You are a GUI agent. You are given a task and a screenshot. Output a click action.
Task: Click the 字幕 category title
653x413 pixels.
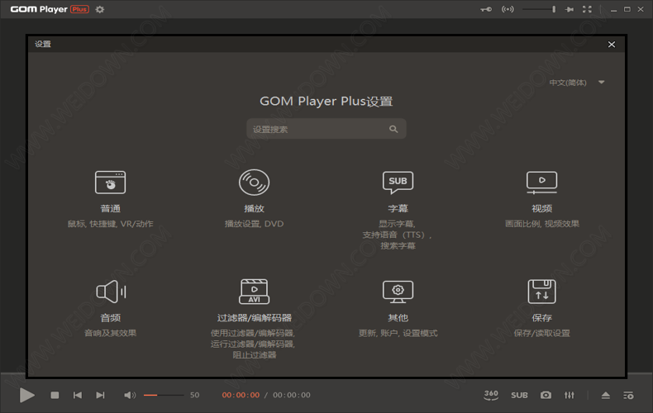coord(398,209)
